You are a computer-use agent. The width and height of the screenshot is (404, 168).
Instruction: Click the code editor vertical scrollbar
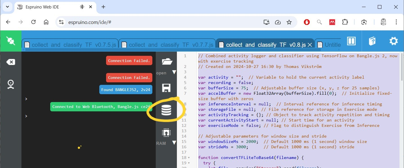pos(402,68)
